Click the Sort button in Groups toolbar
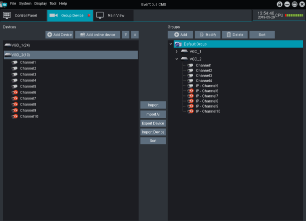 point(262,34)
